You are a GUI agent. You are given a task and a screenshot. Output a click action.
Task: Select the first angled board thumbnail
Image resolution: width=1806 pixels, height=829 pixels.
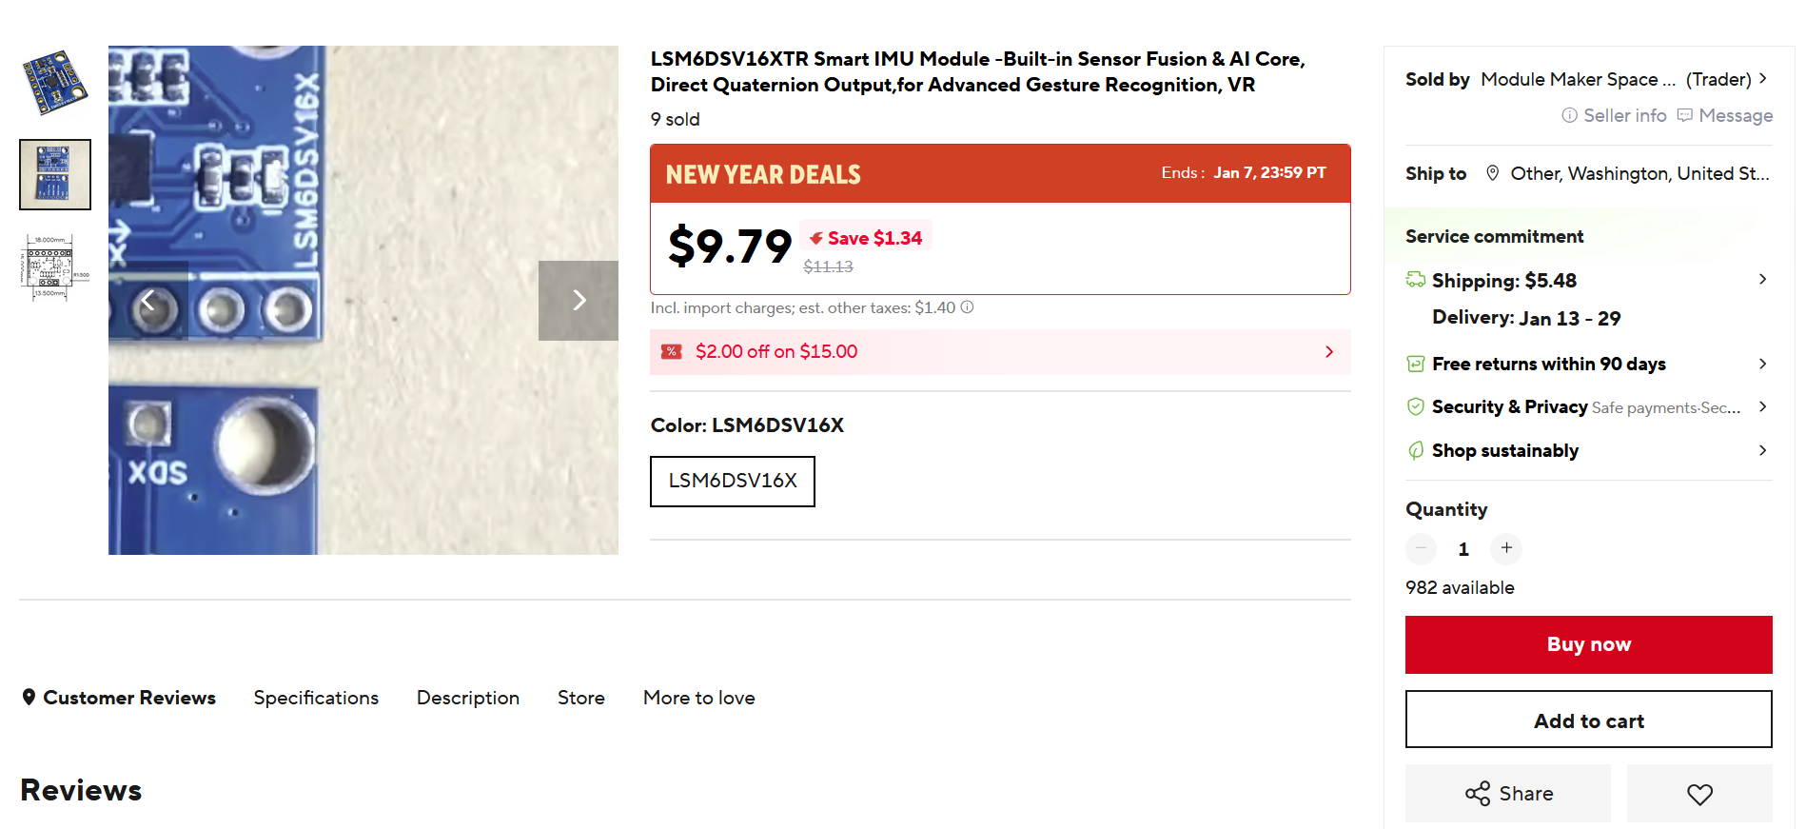[x=55, y=83]
